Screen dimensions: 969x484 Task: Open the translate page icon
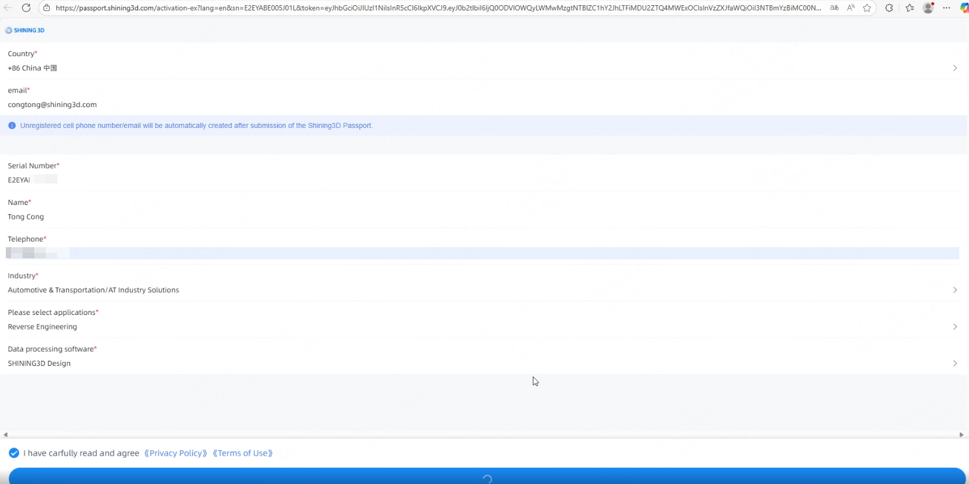[834, 8]
